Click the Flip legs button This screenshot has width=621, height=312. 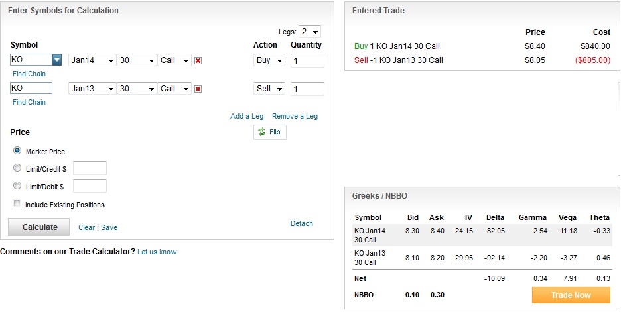pyautogui.click(x=269, y=132)
